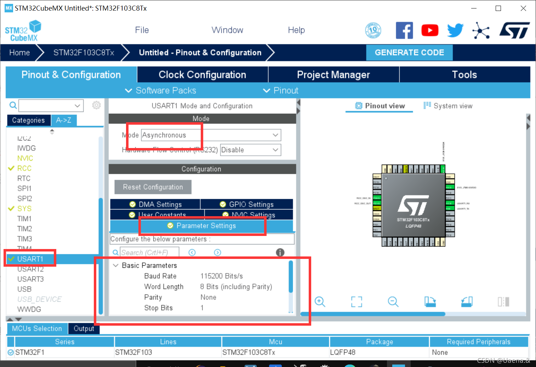
Task: Open the File menu
Action: (142, 30)
